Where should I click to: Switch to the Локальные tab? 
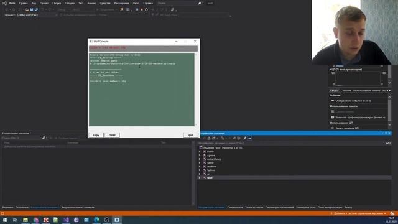[x=22, y=207]
